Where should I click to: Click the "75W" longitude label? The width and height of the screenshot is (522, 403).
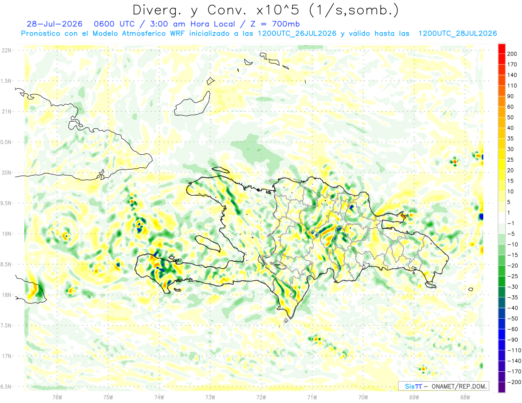click(x=108, y=397)
